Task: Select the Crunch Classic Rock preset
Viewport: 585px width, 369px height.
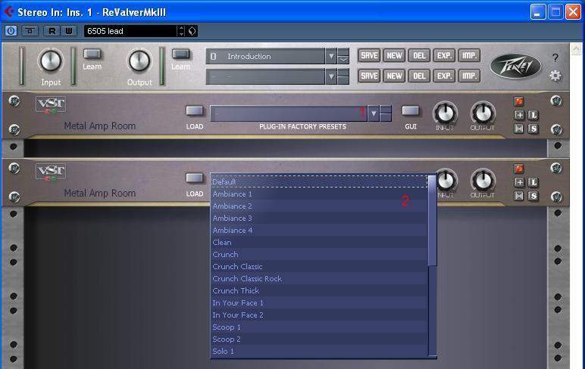Action: [x=247, y=278]
